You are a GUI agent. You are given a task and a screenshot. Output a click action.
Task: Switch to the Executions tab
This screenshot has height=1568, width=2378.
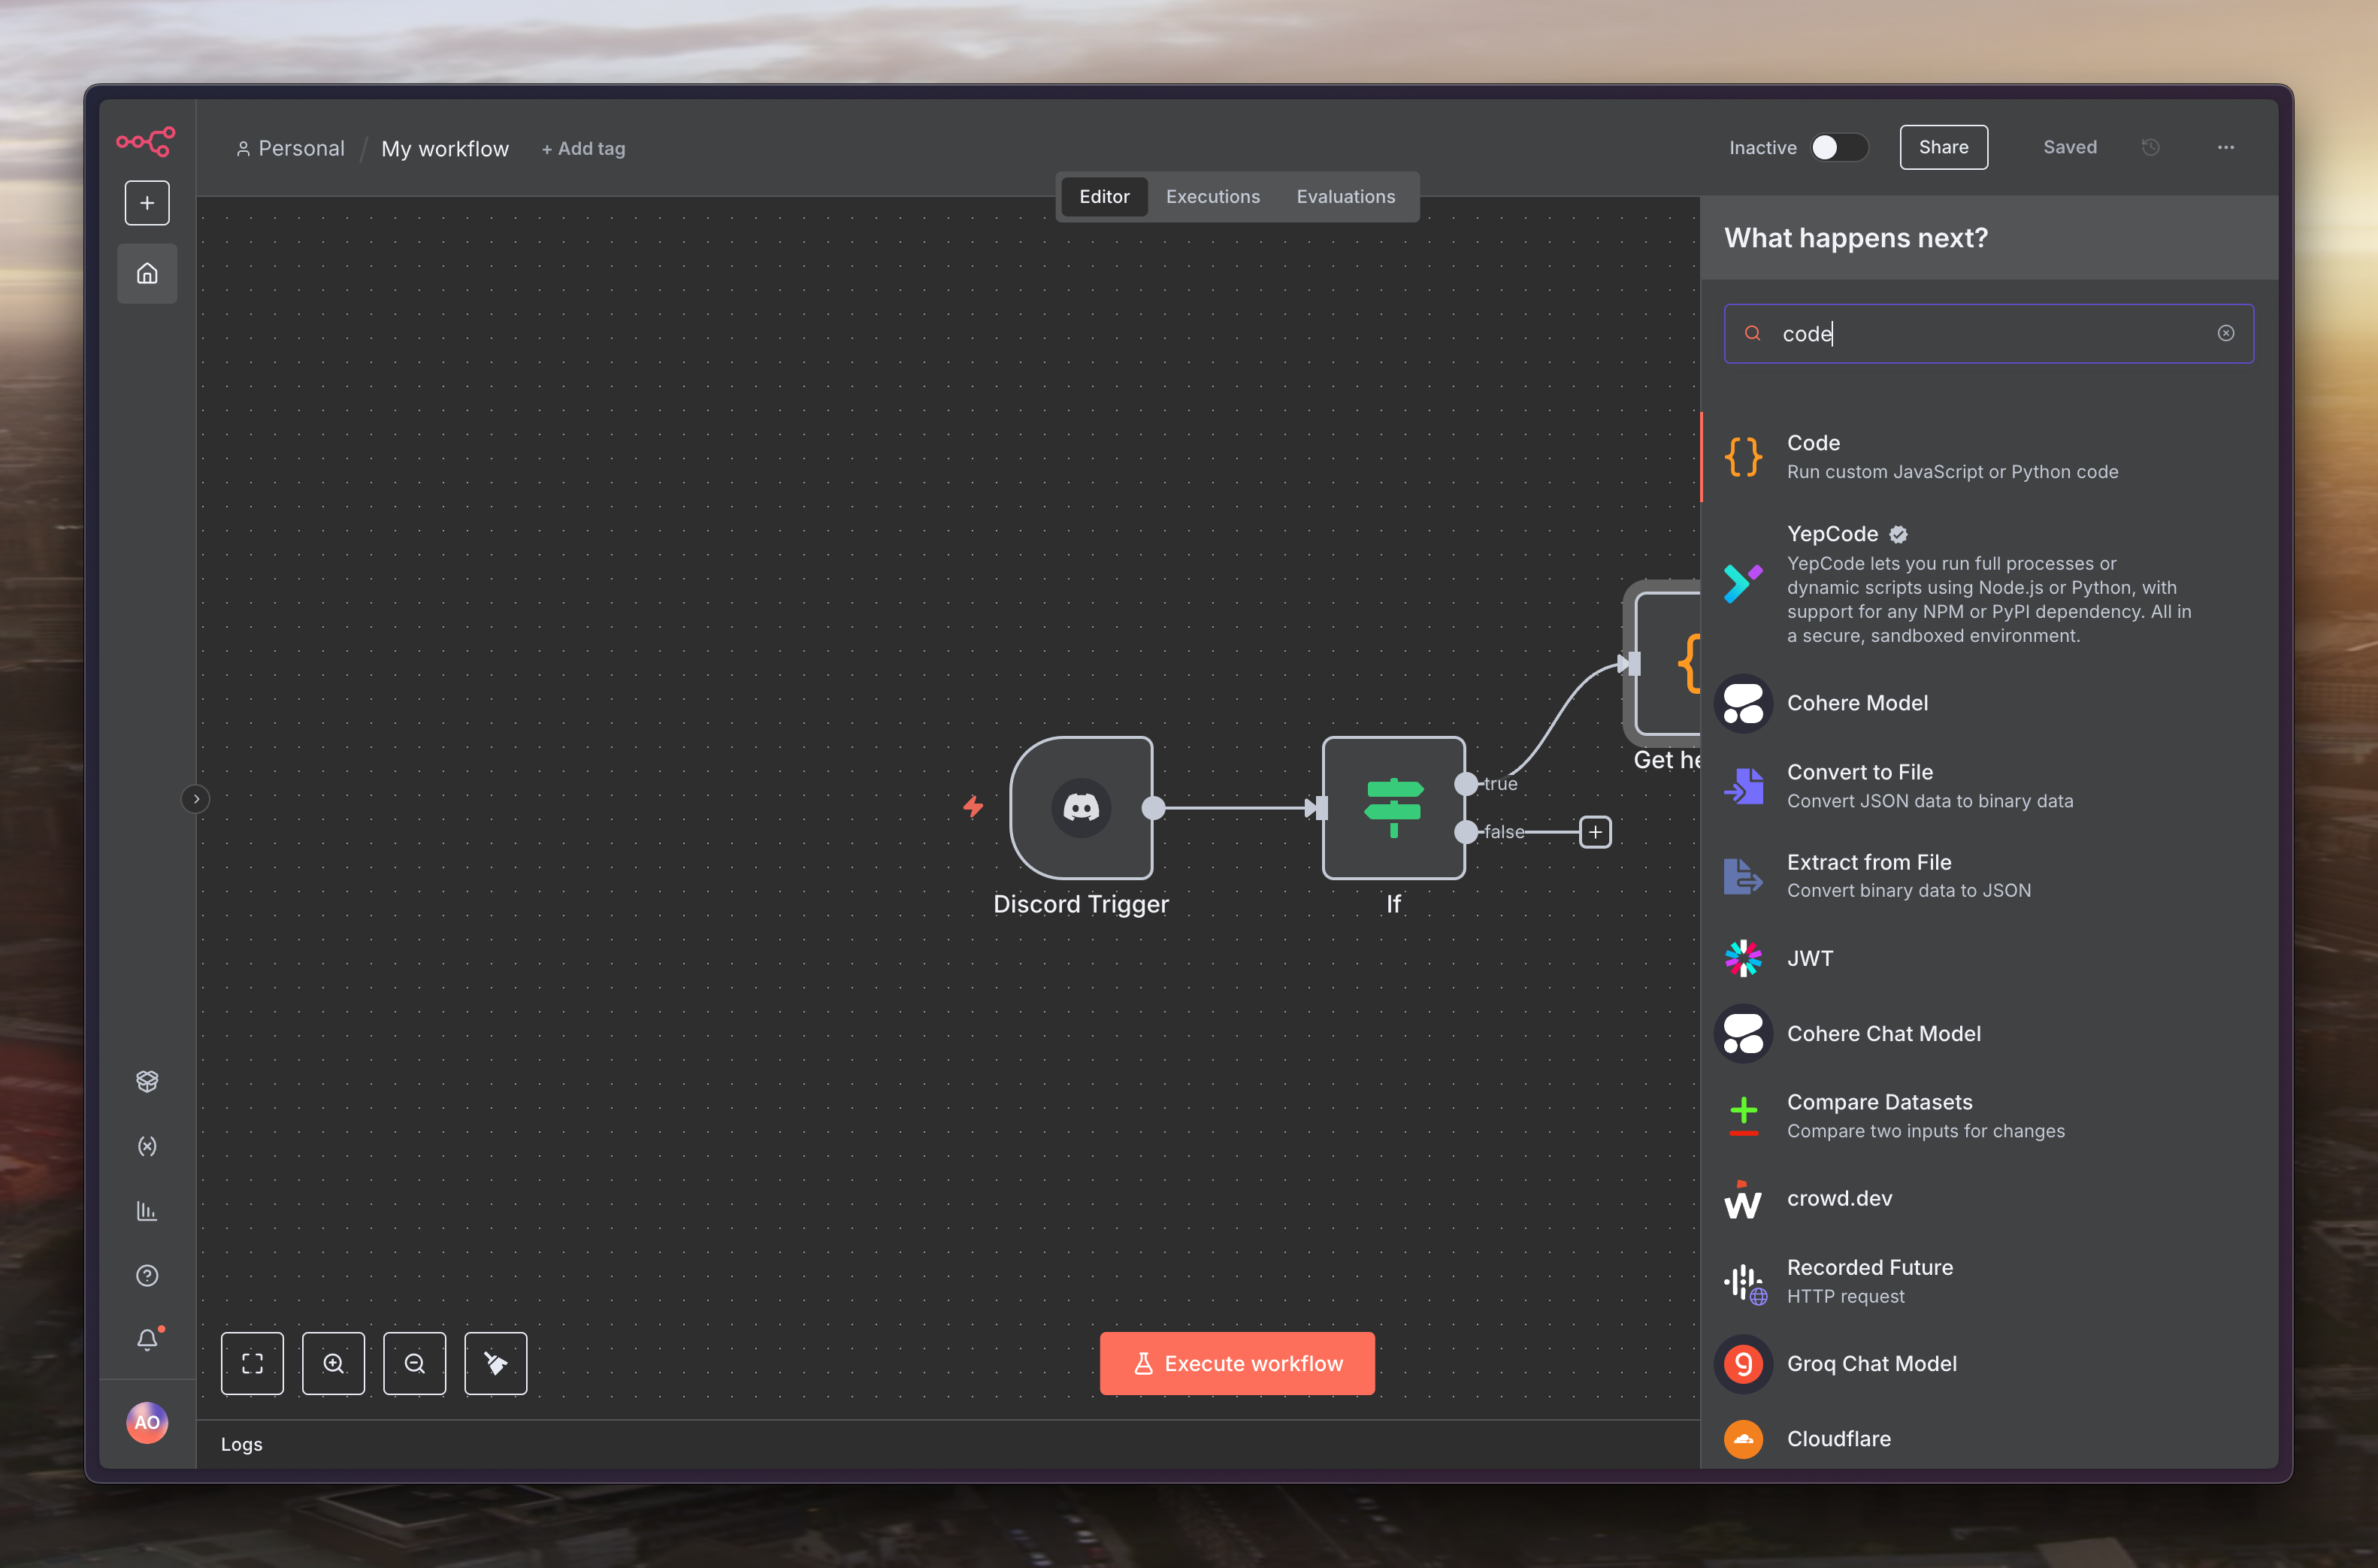click(1212, 197)
